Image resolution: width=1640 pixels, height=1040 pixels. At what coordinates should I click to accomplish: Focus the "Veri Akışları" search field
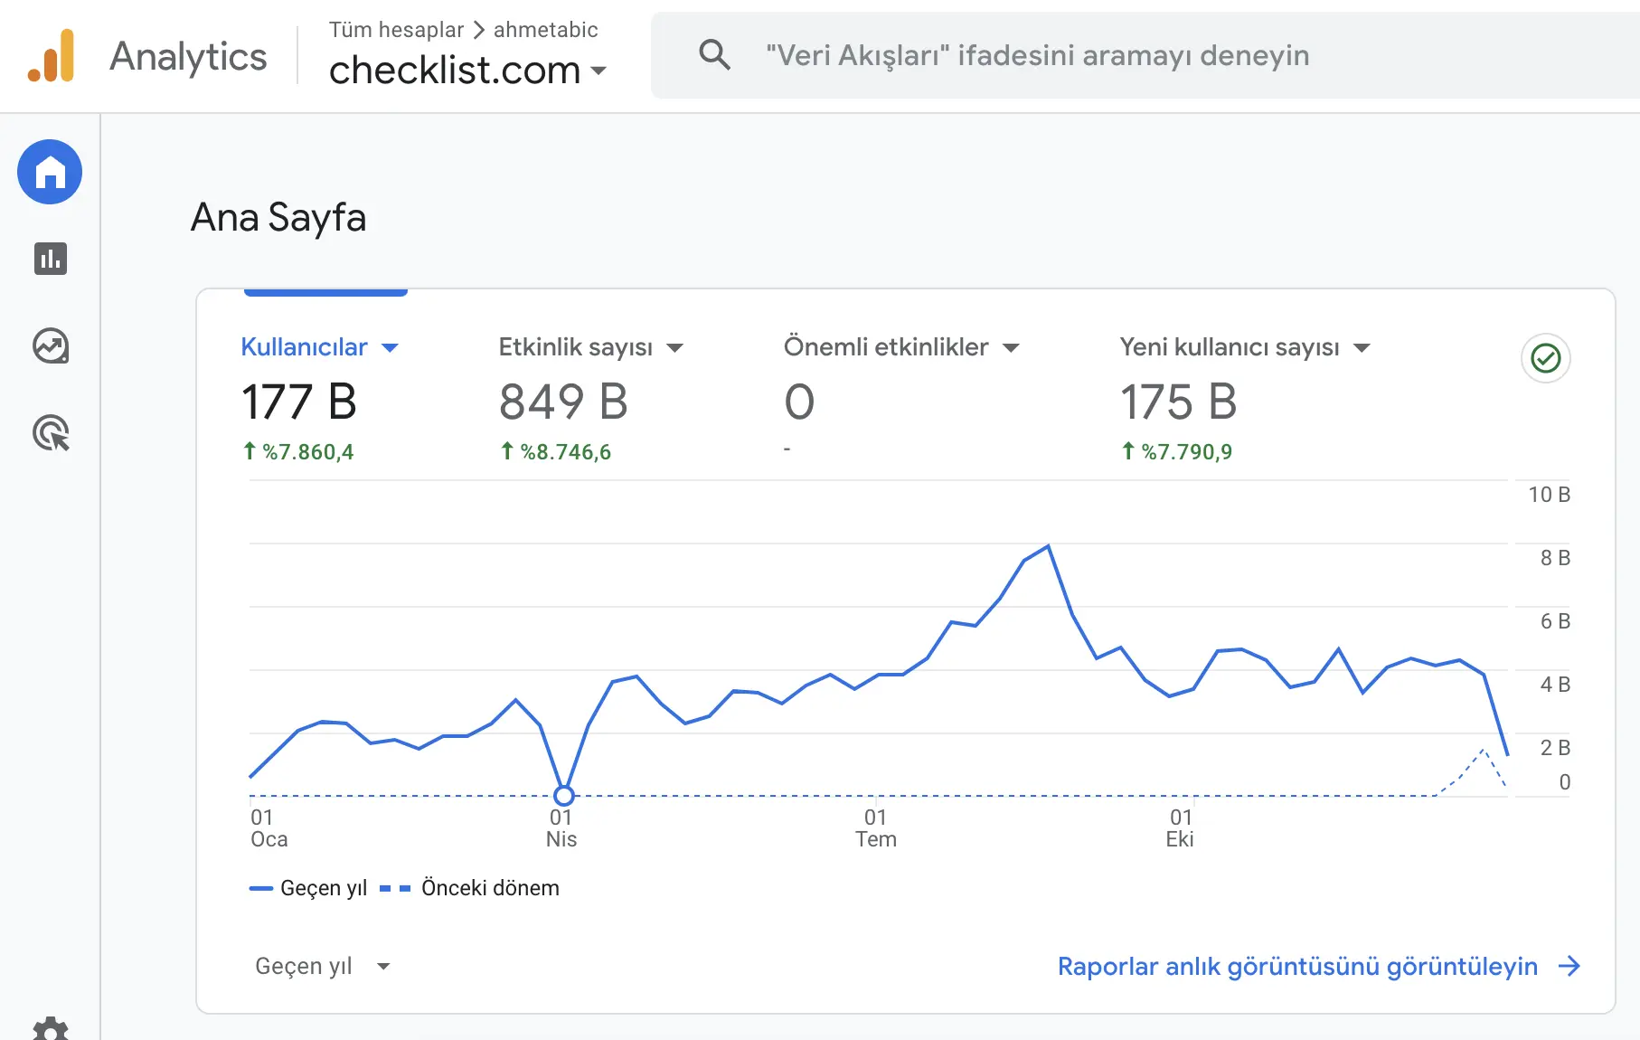(x=1145, y=55)
